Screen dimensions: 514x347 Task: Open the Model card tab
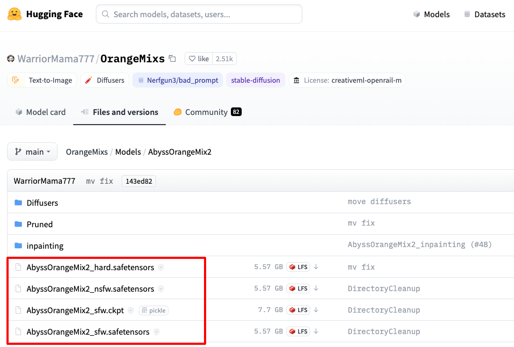pyautogui.click(x=40, y=112)
